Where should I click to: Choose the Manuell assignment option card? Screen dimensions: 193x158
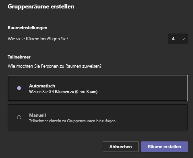(98, 117)
